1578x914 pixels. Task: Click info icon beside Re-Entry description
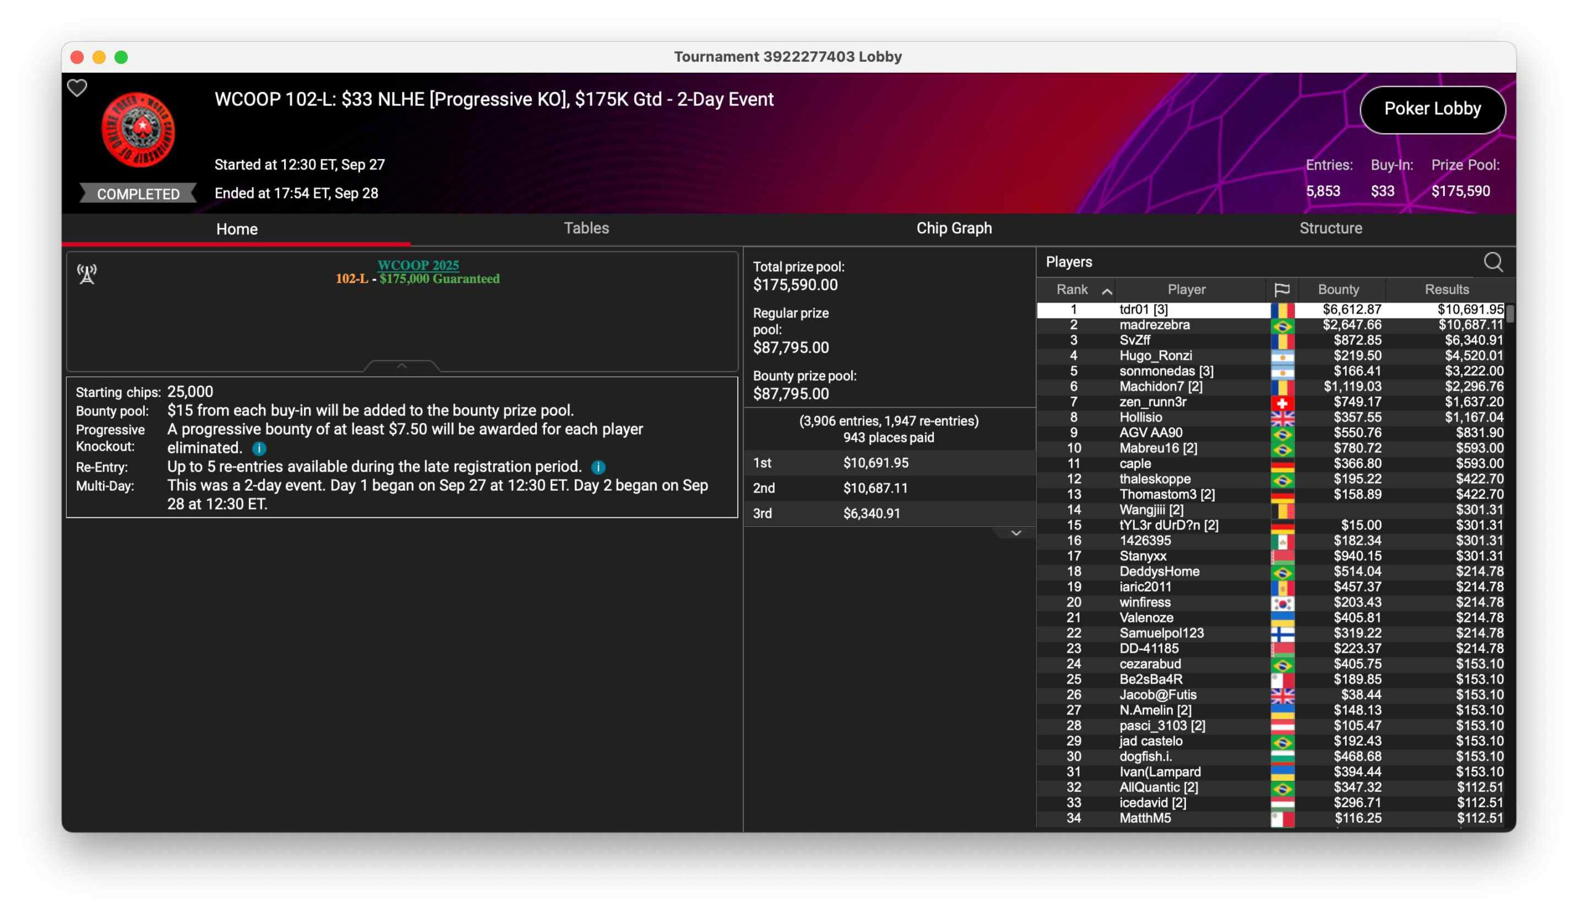pyautogui.click(x=598, y=468)
